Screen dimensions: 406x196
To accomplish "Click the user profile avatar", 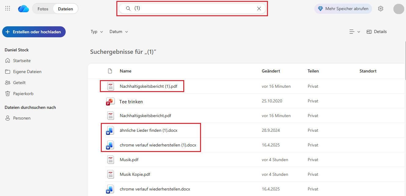I will click(399, 9).
